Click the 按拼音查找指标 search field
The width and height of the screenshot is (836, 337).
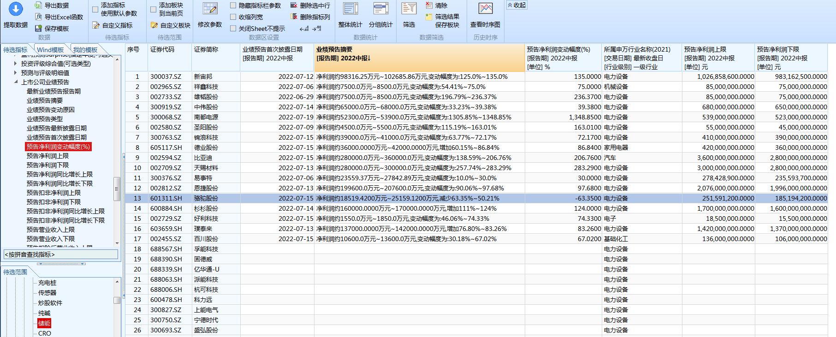click(61, 254)
